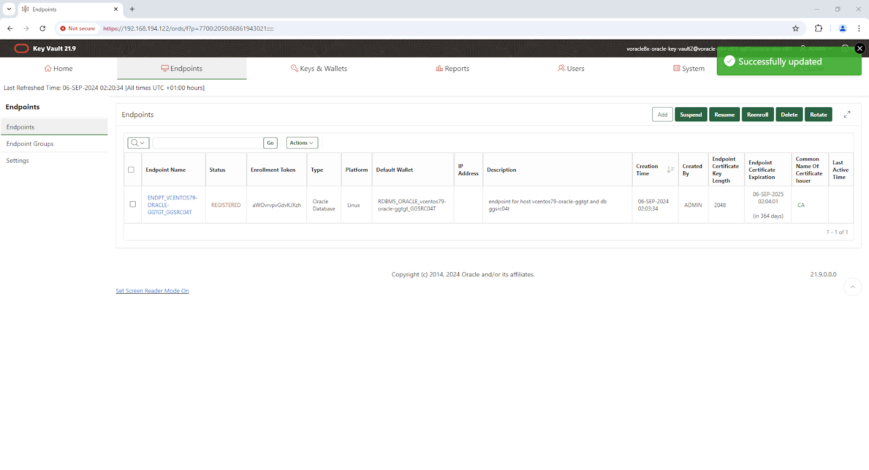Click the RDBMS_ORACLE_vcentos79 default wallet cell
The image size is (869, 470).
coord(412,205)
